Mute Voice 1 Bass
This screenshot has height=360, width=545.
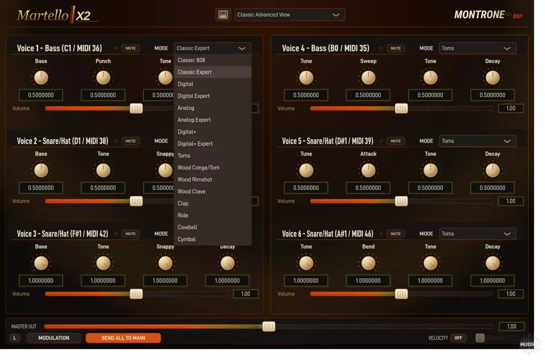(x=130, y=48)
